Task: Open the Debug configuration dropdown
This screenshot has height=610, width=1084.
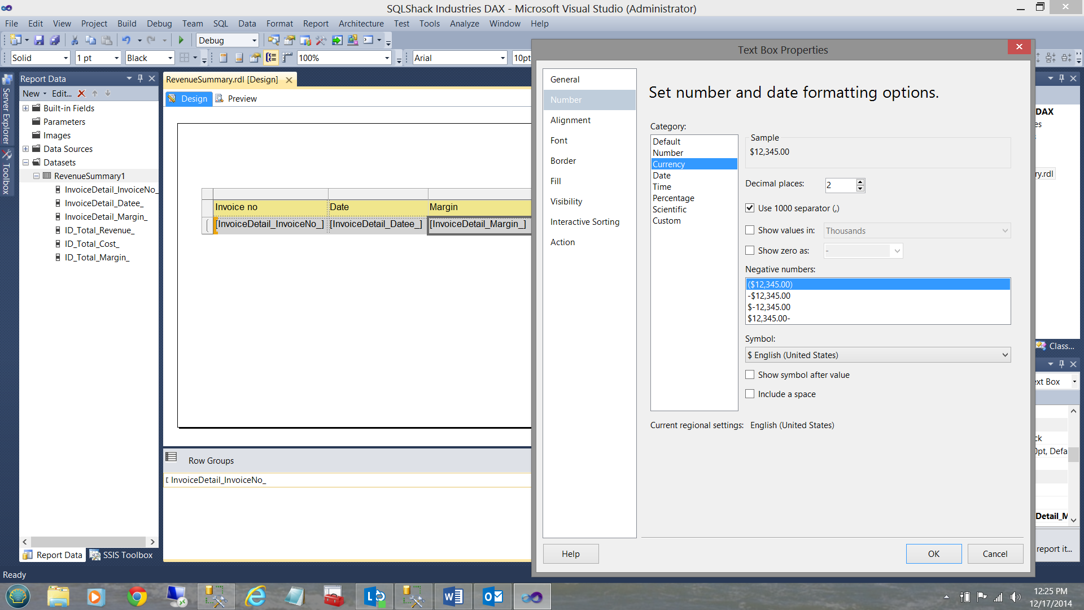Action: tap(253, 41)
